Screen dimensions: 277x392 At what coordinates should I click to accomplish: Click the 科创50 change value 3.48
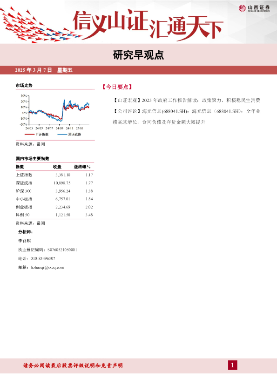89,215
